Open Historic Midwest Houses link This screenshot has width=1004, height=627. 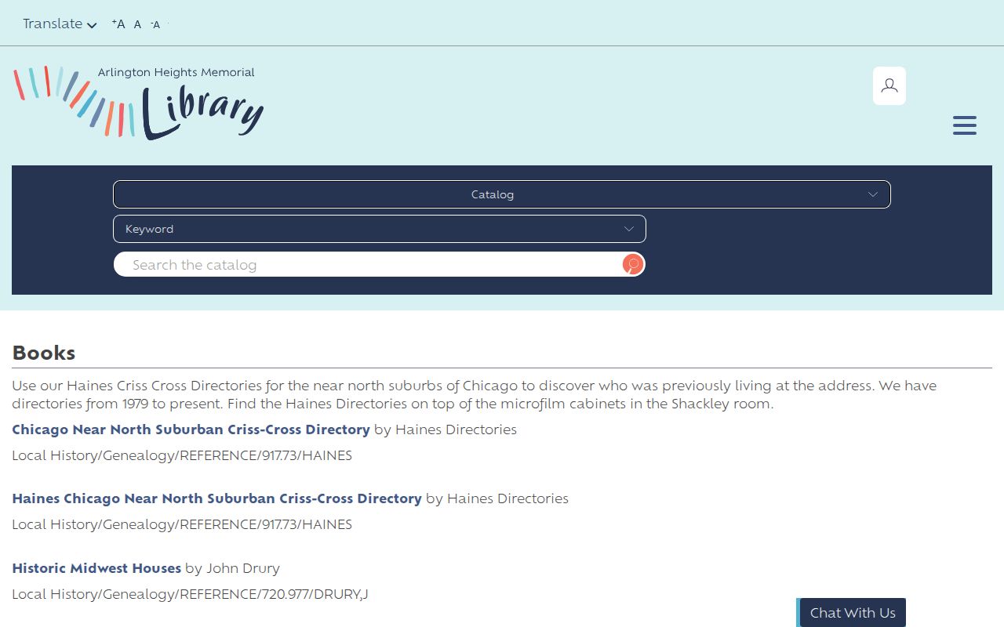click(96, 568)
